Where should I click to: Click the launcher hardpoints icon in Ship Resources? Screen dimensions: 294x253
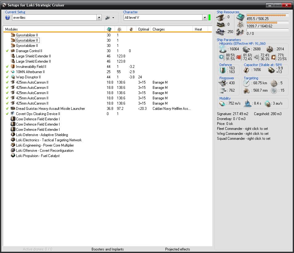[220, 25]
